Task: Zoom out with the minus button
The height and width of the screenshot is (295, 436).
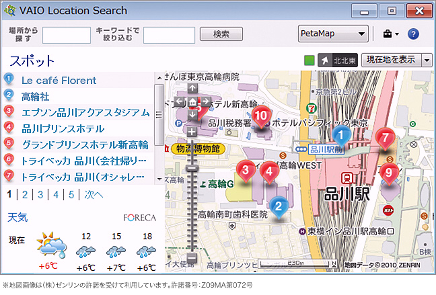Action: tap(192, 257)
